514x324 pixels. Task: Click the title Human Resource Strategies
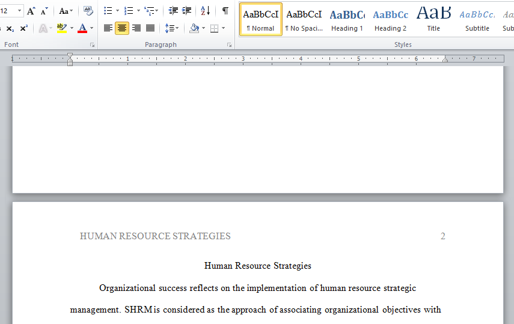click(x=258, y=266)
